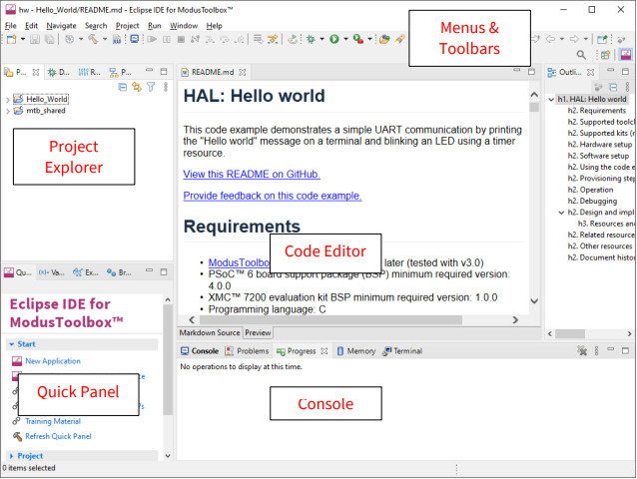Expand the mtb_shared project folder
The width and height of the screenshot is (637, 479).
click(8, 111)
